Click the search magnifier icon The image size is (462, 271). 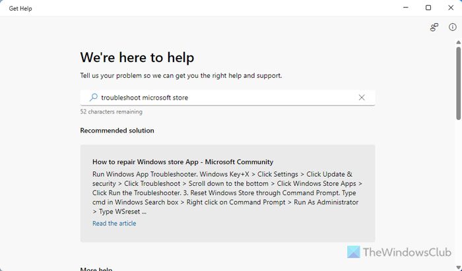coord(94,98)
